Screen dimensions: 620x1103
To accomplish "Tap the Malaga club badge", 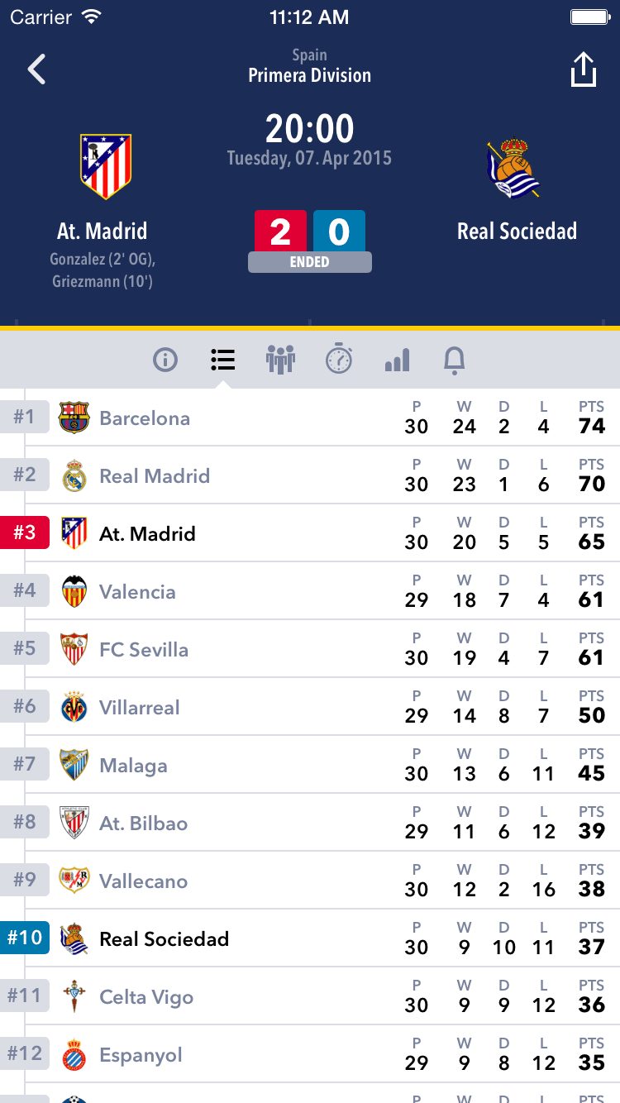I will pos(74,765).
